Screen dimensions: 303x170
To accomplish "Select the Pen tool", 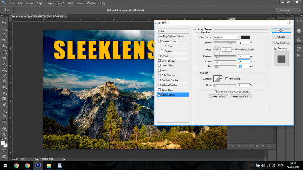I will pyautogui.click(x=4, y=105).
